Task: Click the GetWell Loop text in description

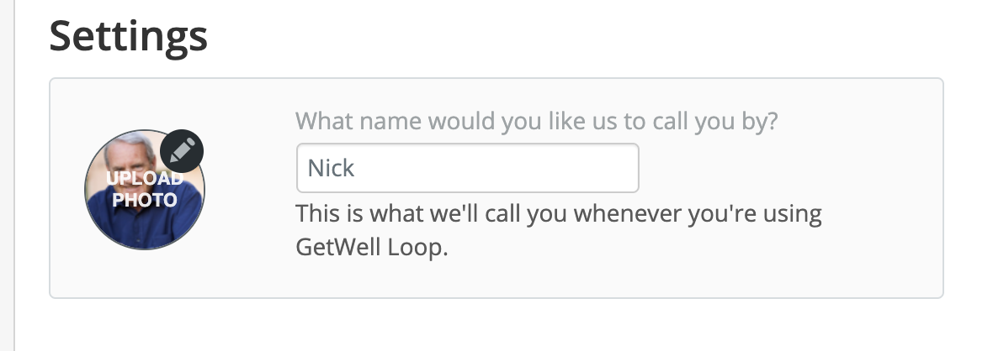Action: click(x=372, y=247)
